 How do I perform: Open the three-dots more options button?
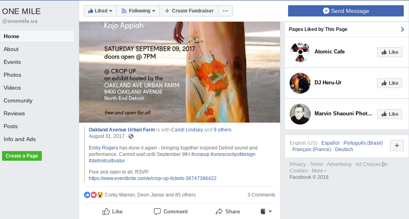tap(225, 11)
